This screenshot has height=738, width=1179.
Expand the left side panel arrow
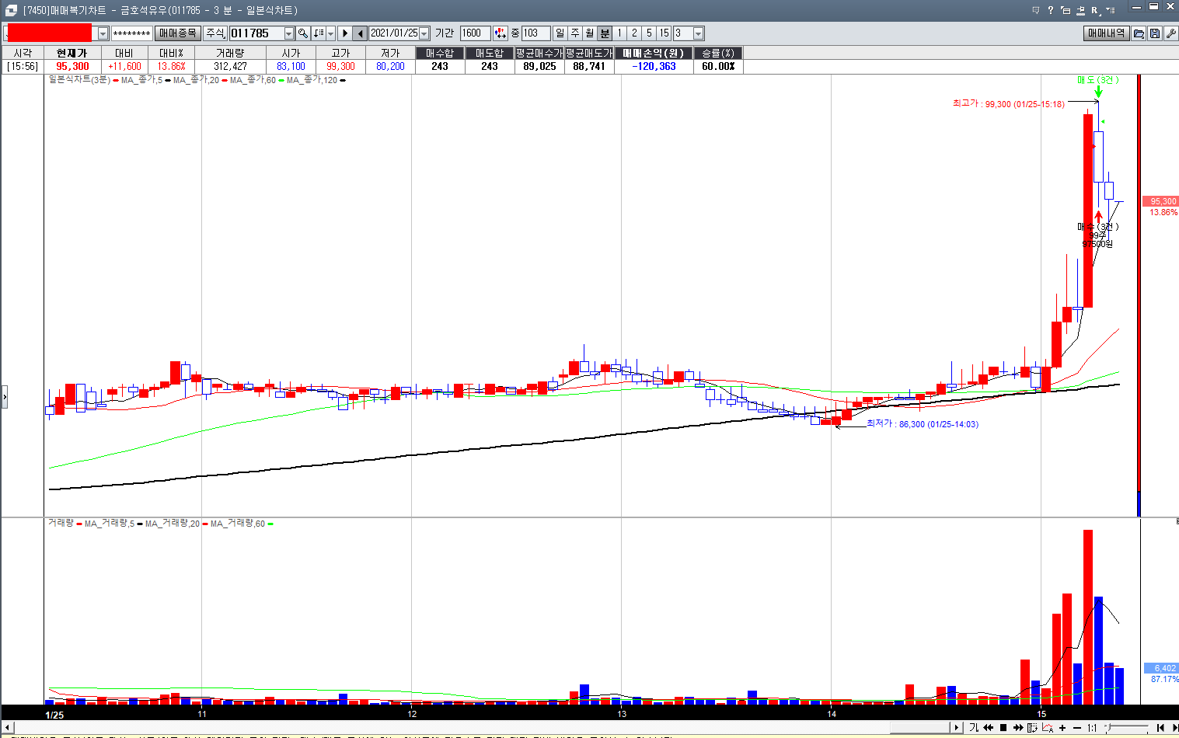pyautogui.click(x=4, y=396)
